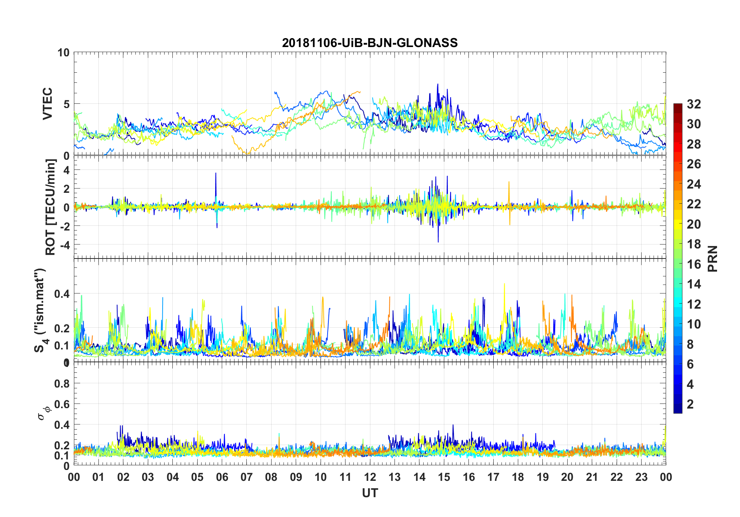740x517 pixels.
Task: Click x-axis tick label 06
Action: 222,477
